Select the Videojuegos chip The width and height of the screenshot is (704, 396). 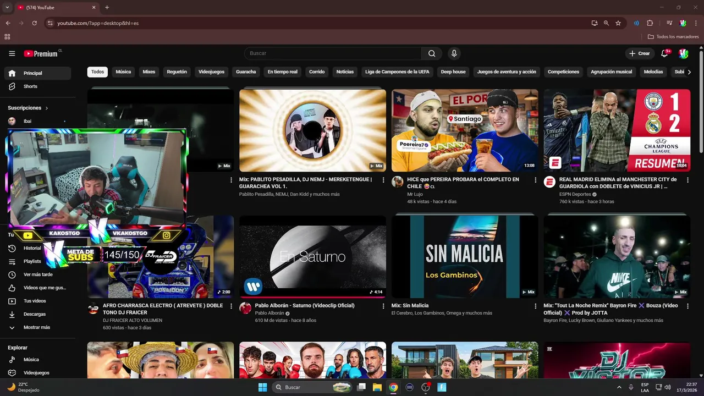pos(212,72)
